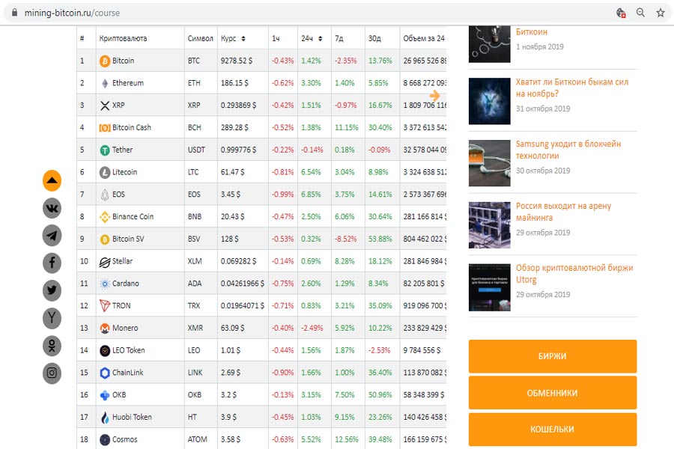Image resolution: width=674 pixels, height=449 pixels.
Task: Open the browser zoom magnifier icon
Action: coord(640,13)
